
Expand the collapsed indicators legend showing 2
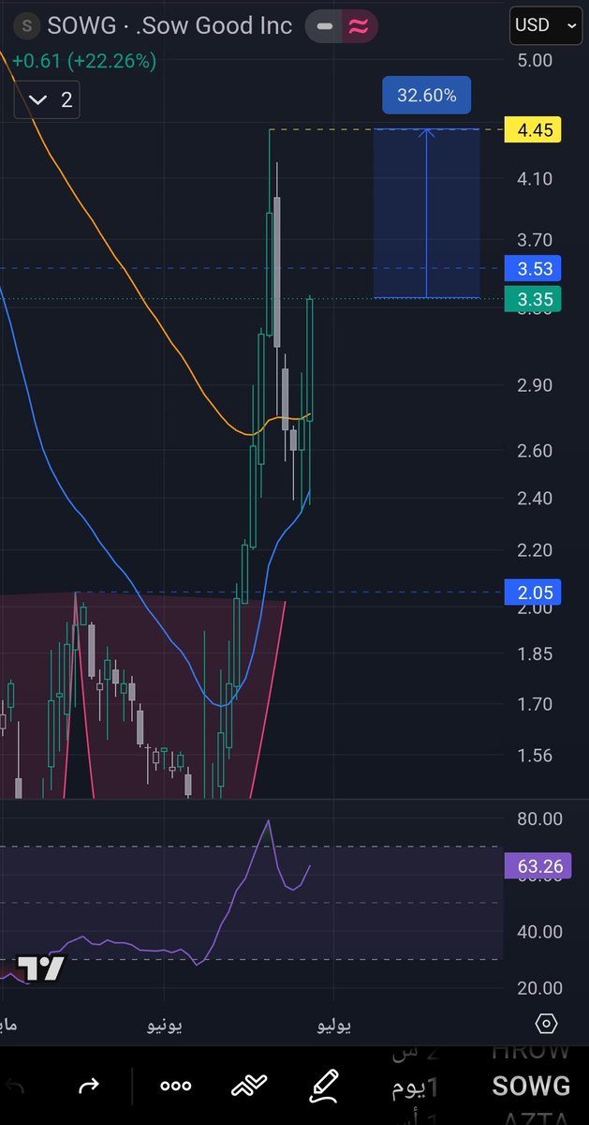47,99
